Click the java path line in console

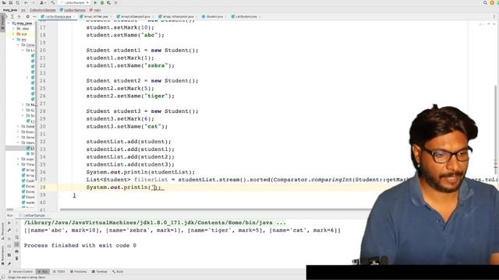[x=155, y=222]
